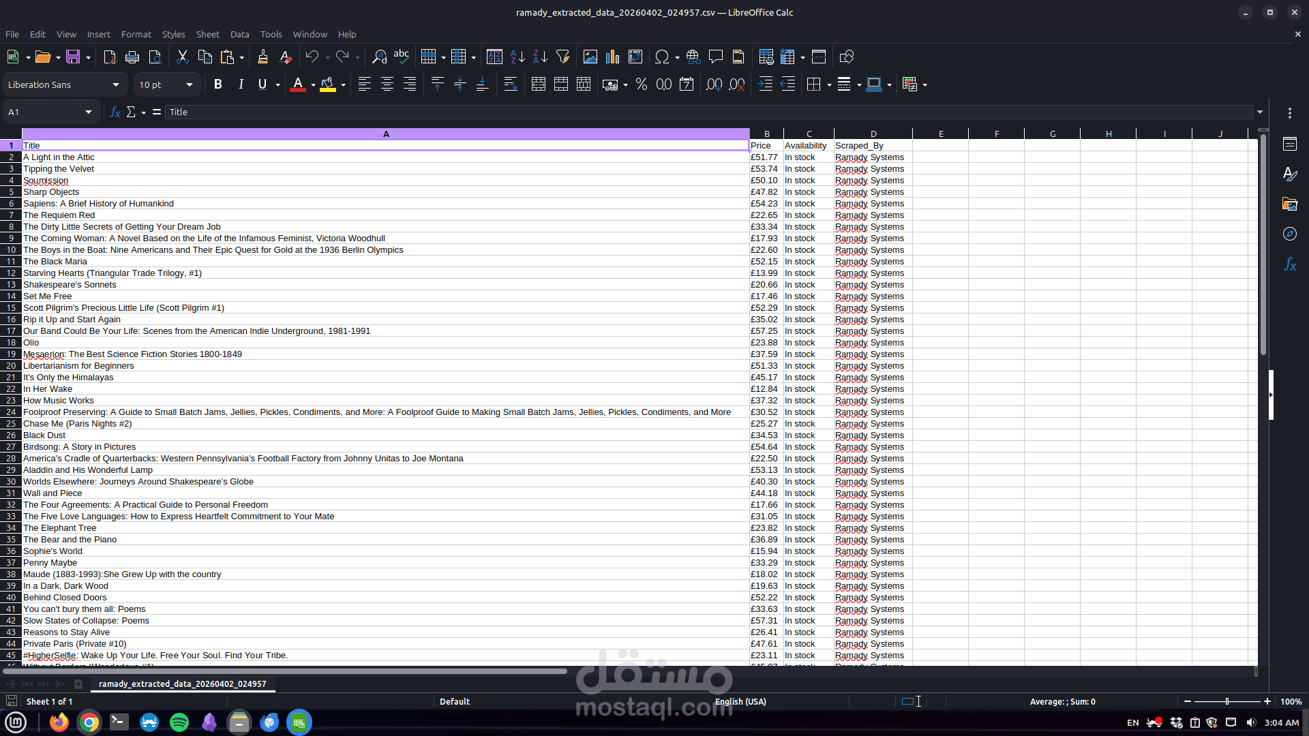The height and width of the screenshot is (736, 1309).
Task: Launch Firefox from the taskbar
Action: pyautogui.click(x=59, y=722)
